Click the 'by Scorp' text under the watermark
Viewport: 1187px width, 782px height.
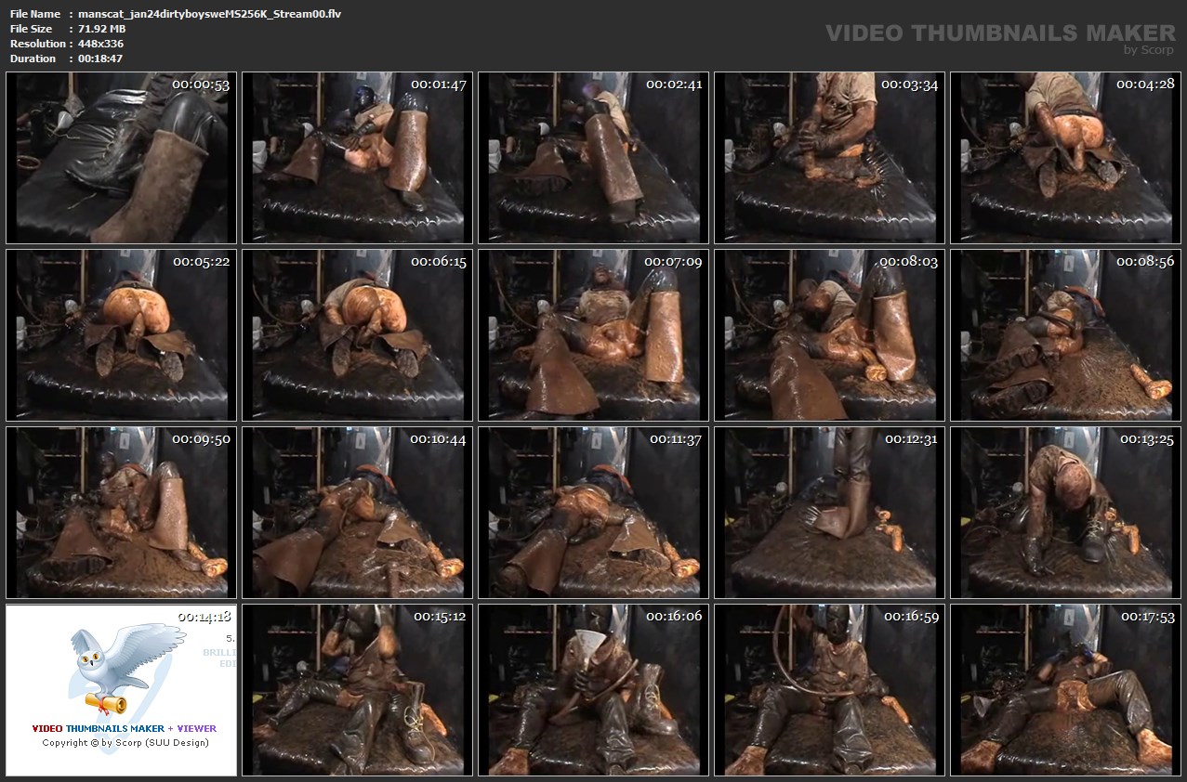click(x=1148, y=50)
